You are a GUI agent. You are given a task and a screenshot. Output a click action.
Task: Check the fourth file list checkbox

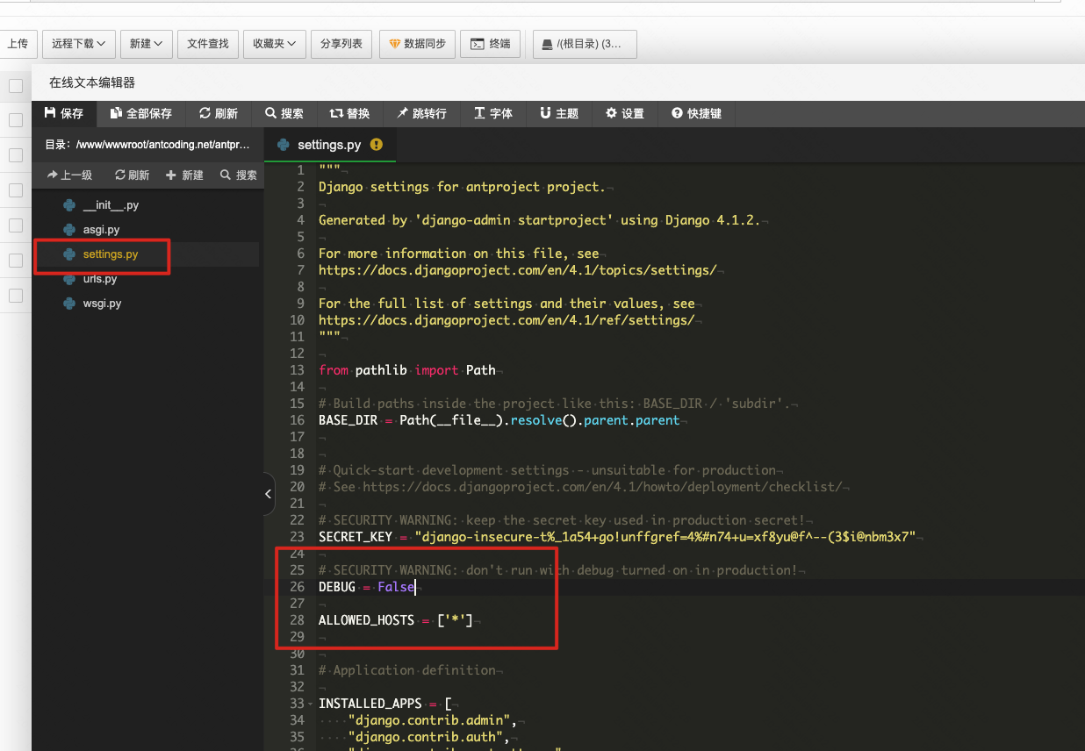16,190
